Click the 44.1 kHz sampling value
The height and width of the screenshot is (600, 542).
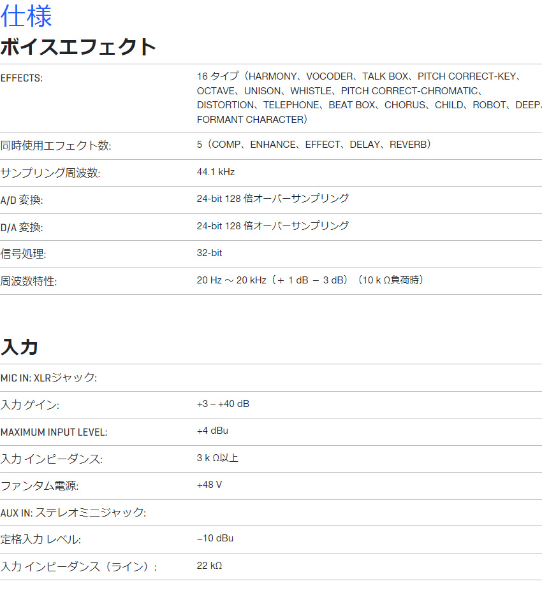[216, 172]
